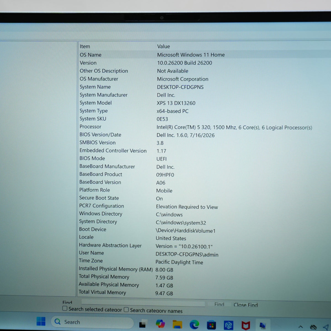Show hidden system tray icons

click(x=300, y=327)
